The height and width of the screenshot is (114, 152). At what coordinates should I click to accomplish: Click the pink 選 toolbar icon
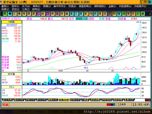[x=38, y=14]
